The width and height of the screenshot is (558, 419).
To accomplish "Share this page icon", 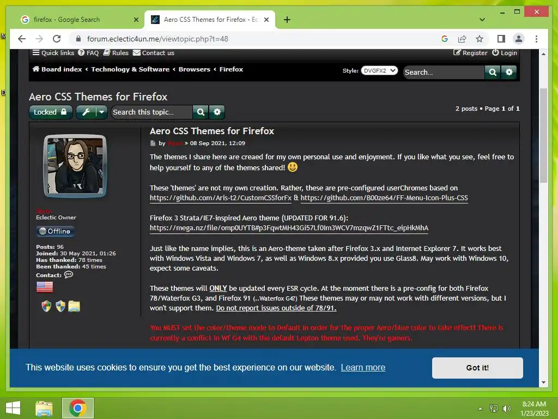I will pyautogui.click(x=462, y=39).
